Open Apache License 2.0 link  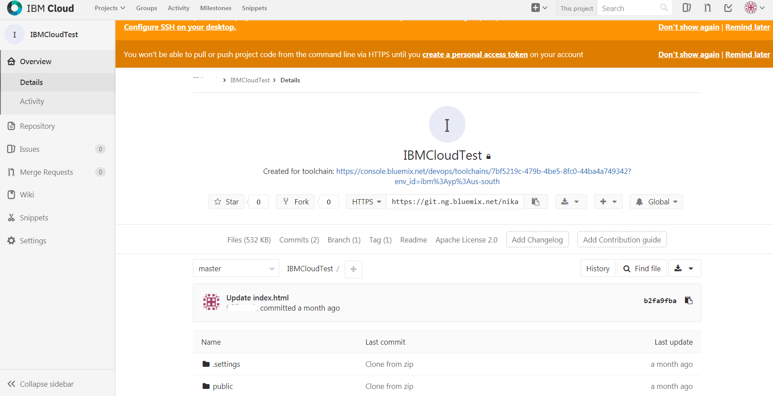(466, 240)
